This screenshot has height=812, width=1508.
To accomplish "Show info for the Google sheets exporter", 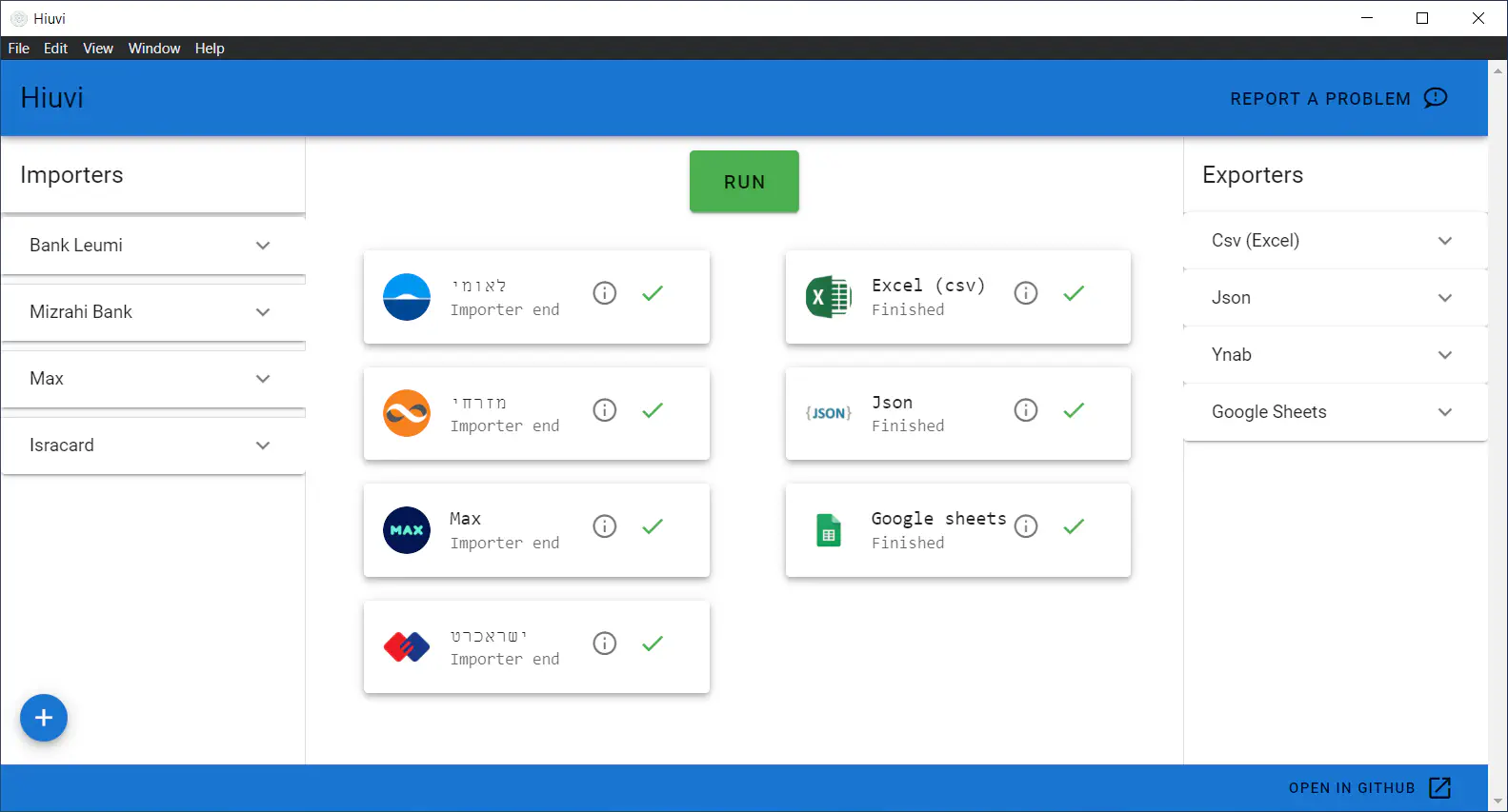I will point(1026,526).
